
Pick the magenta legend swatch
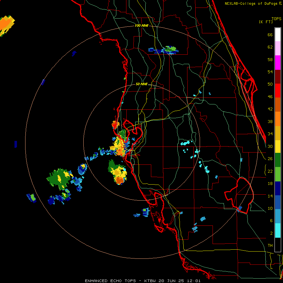[x=278, y=63]
